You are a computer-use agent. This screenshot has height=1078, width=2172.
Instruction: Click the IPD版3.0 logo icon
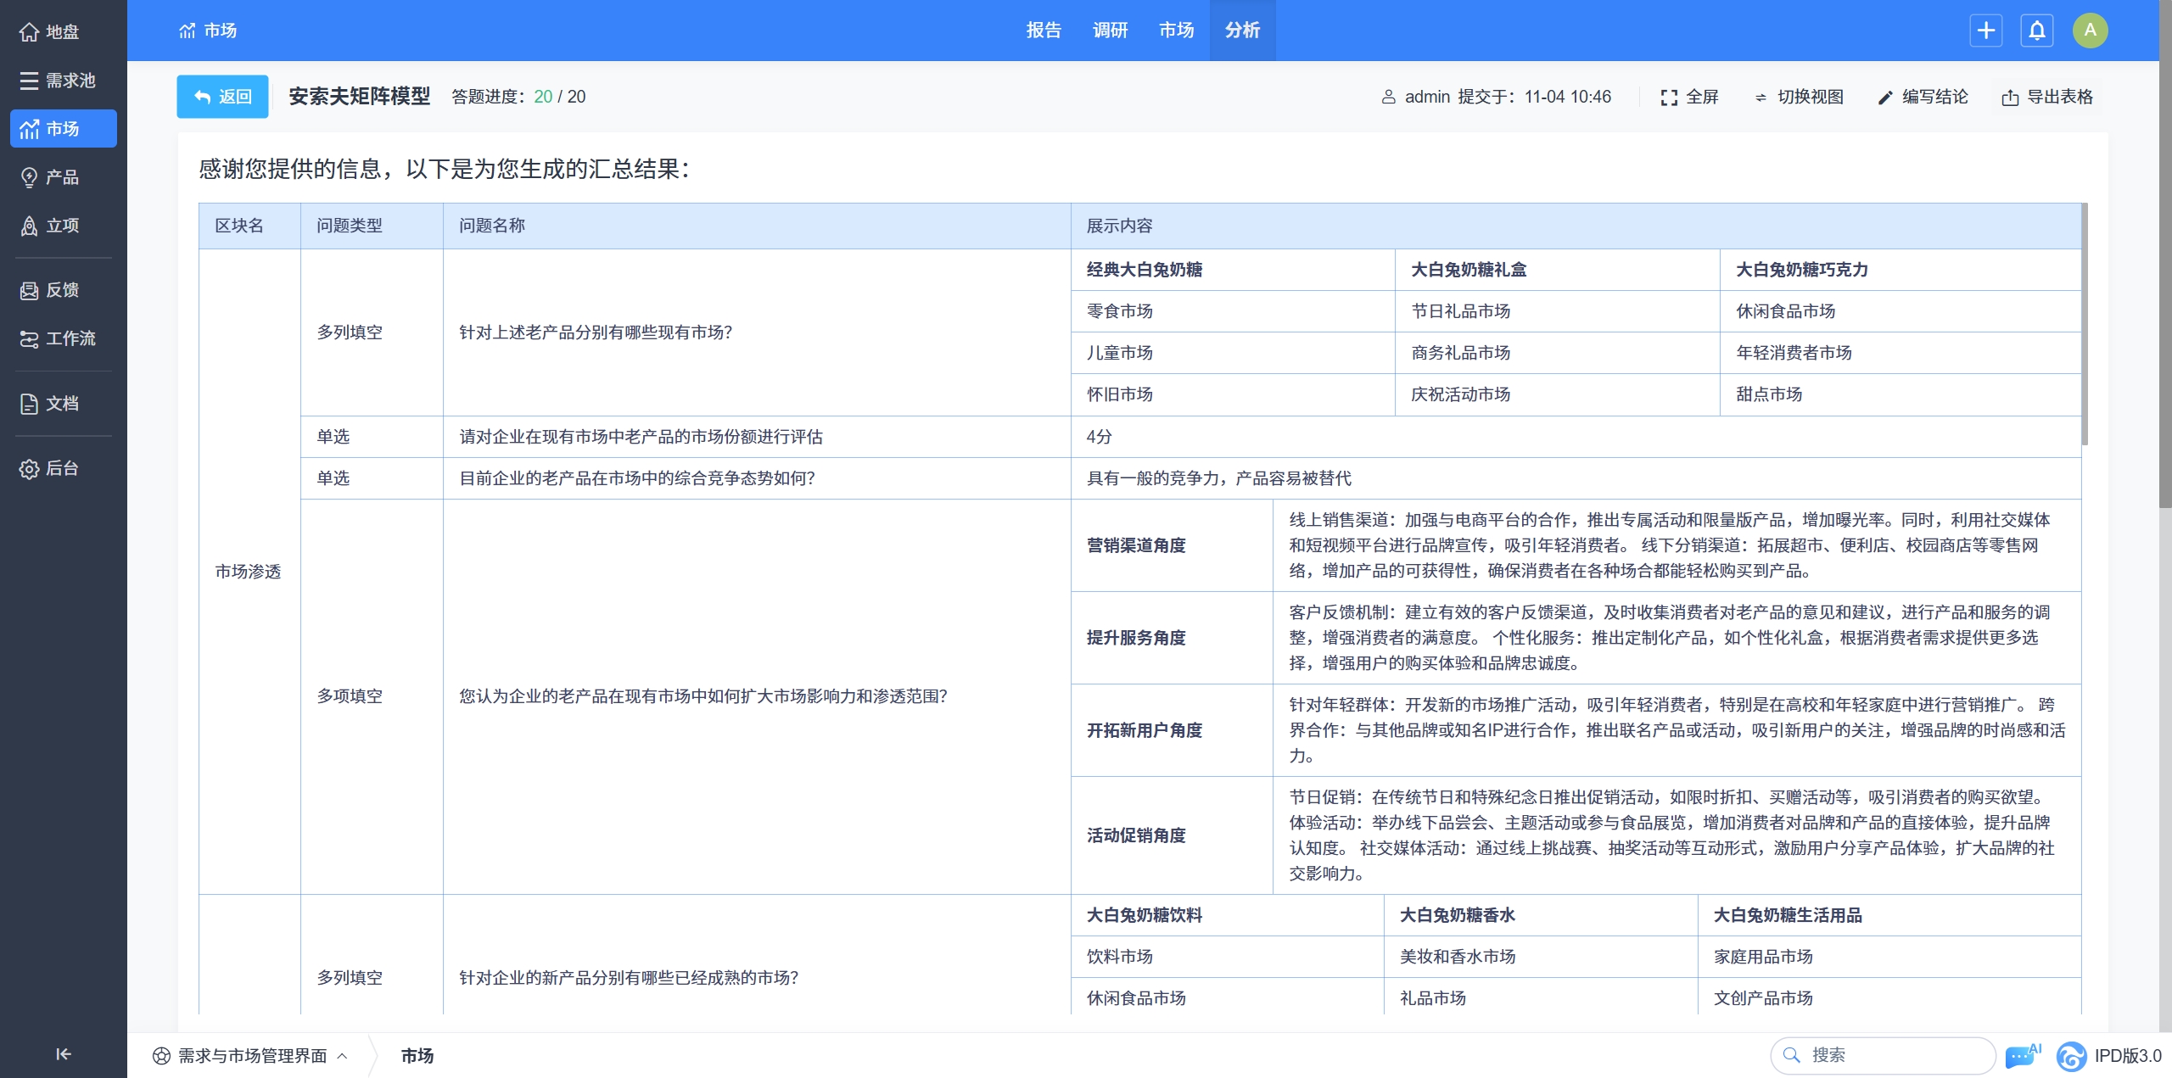pos(2072,1056)
